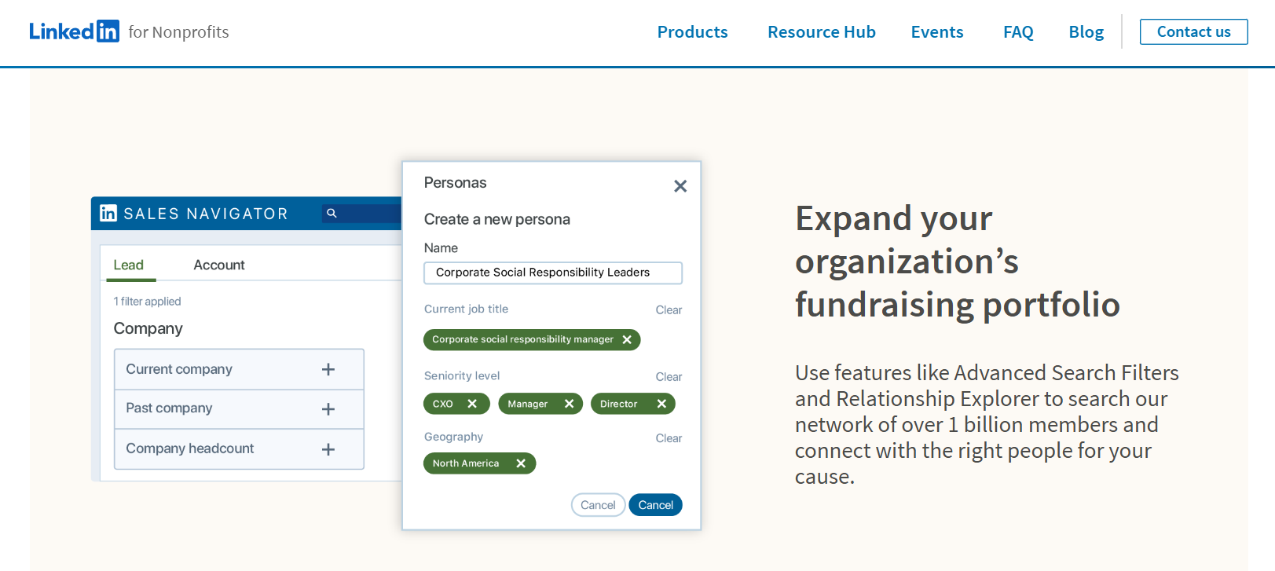Image resolution: width=1275 pixels, height=571 pixels.
Task: Click the LinkedIn for Nonprofits logo
Action: 129,31
